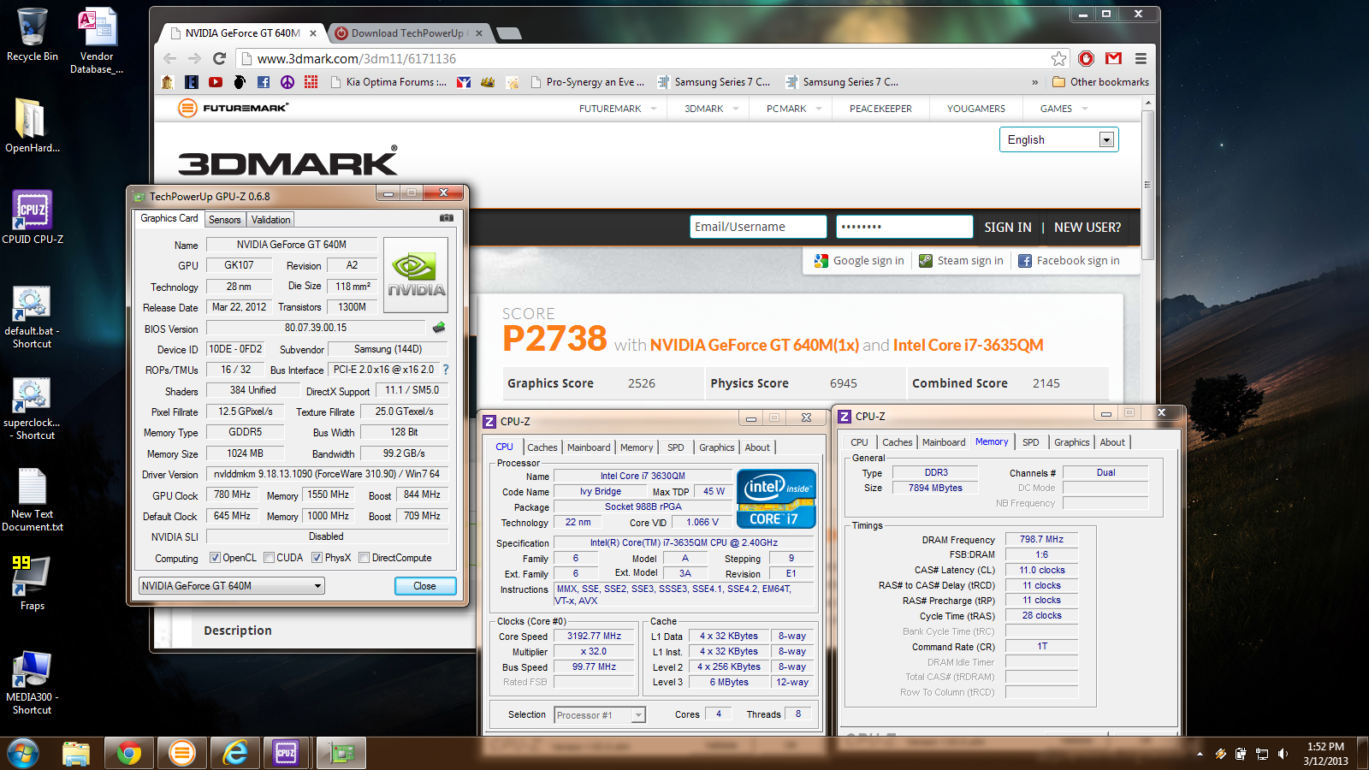1369x770 pixels.
Task: Open YouTube bookmark icon
Action: pyautogui.click(x=216, y=82)
